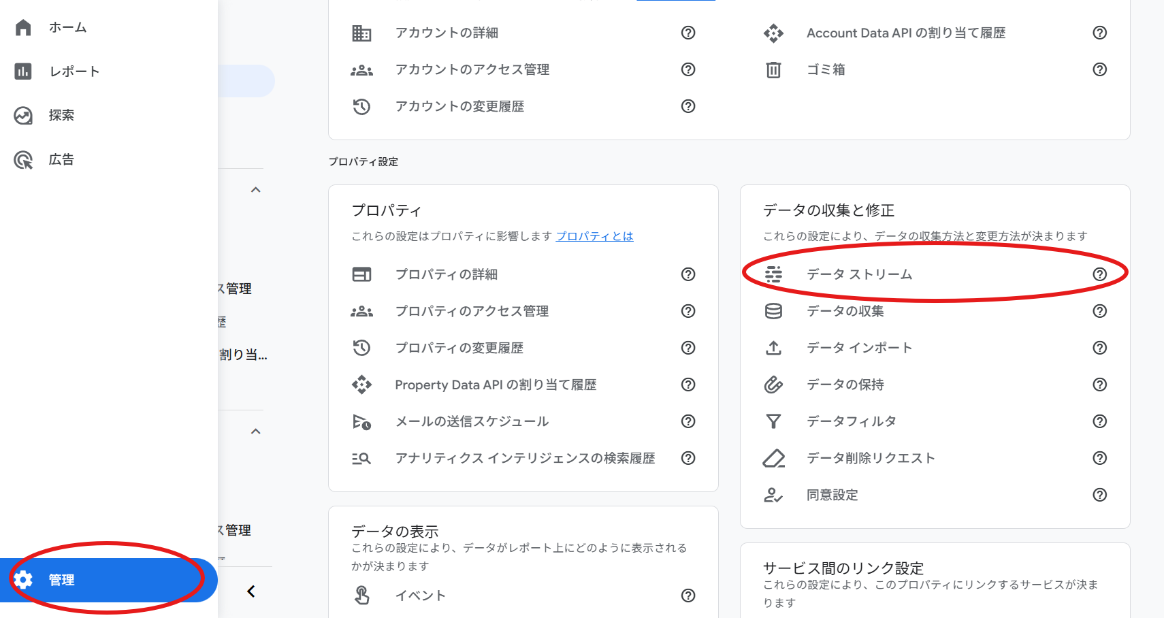The width and height of the screenshot is (1164, 618).
Task: Select 管理 in the navigation menu
Action: [62, 580]
